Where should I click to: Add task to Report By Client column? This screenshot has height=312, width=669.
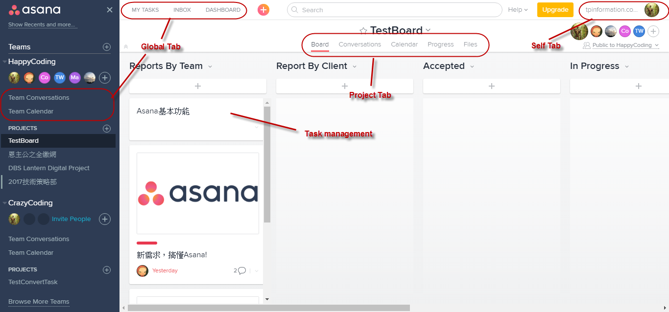click(x=345, y=86)
